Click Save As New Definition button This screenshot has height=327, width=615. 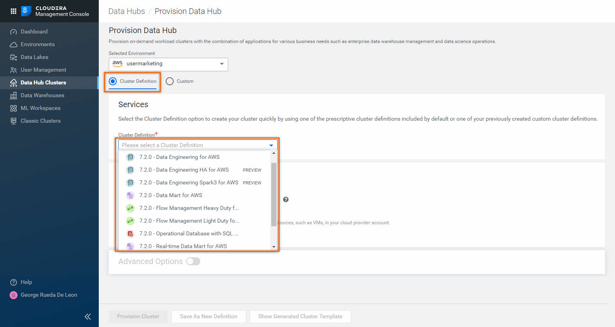(208, 317)
